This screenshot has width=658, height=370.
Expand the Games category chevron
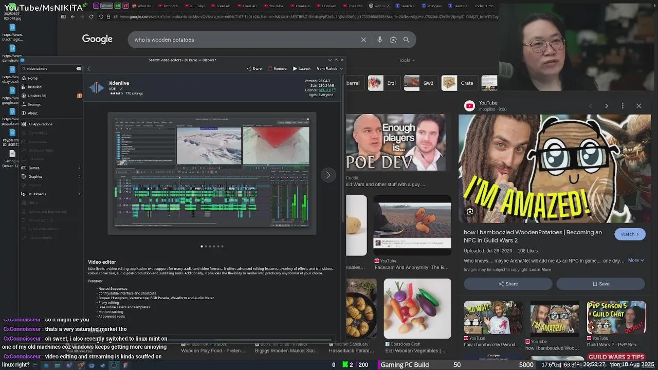[x=79, y=168]
